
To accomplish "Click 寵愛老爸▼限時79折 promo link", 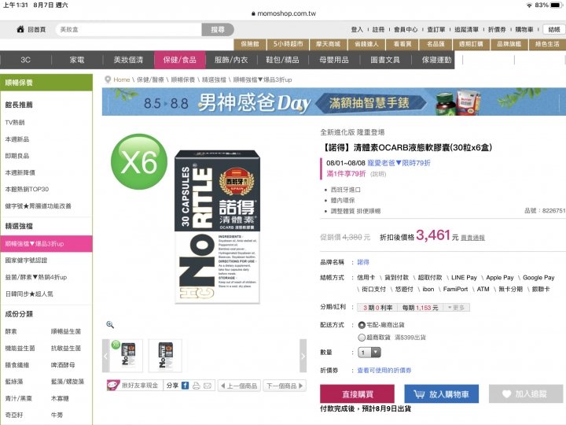I will [399, 163].
